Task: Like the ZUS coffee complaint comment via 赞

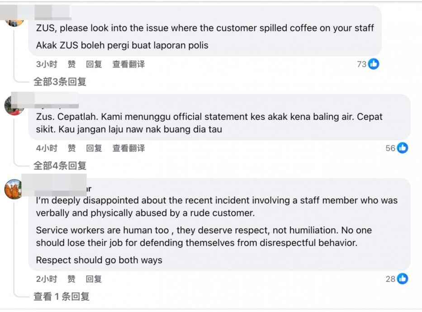Action: [x=71, y=64]
